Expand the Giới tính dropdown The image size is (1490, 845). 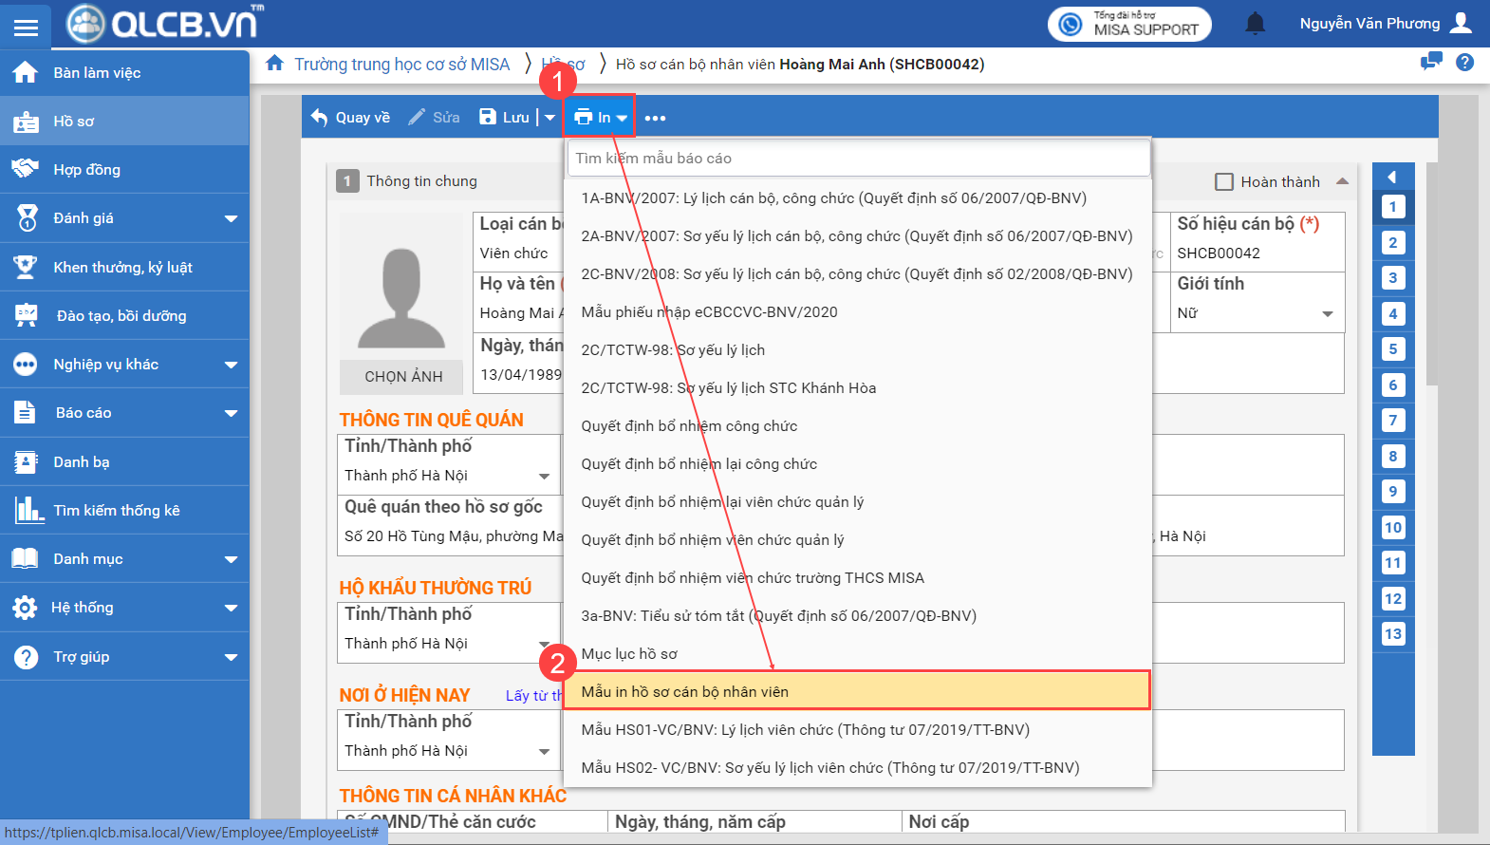(1327, 313)
